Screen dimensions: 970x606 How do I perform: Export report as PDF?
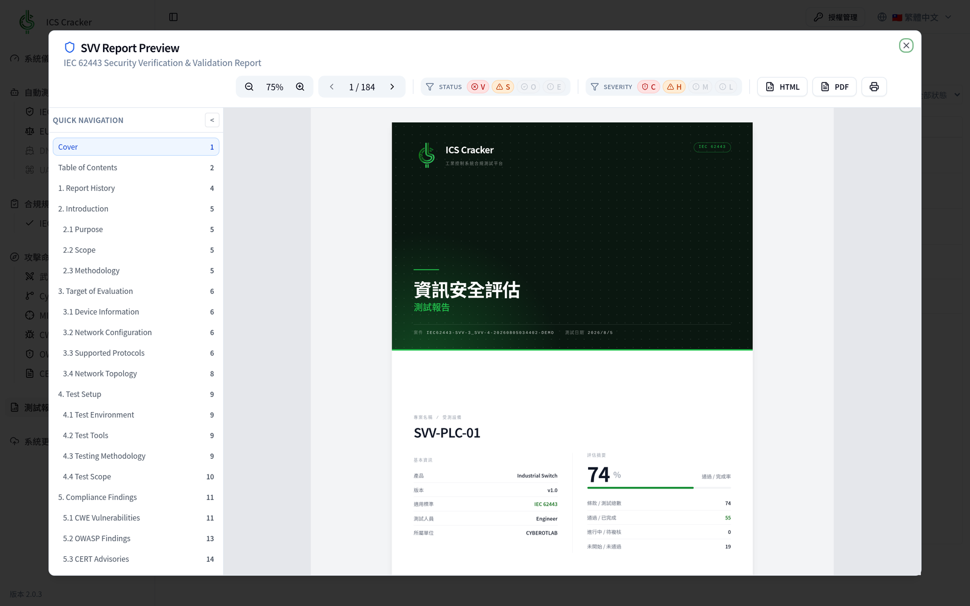[x=834, y=87]
